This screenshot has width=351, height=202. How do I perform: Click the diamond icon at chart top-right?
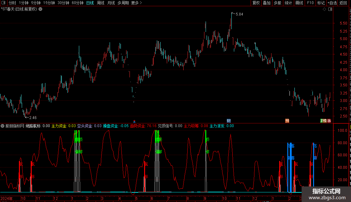pyautogui.click(x=324, y=9)
